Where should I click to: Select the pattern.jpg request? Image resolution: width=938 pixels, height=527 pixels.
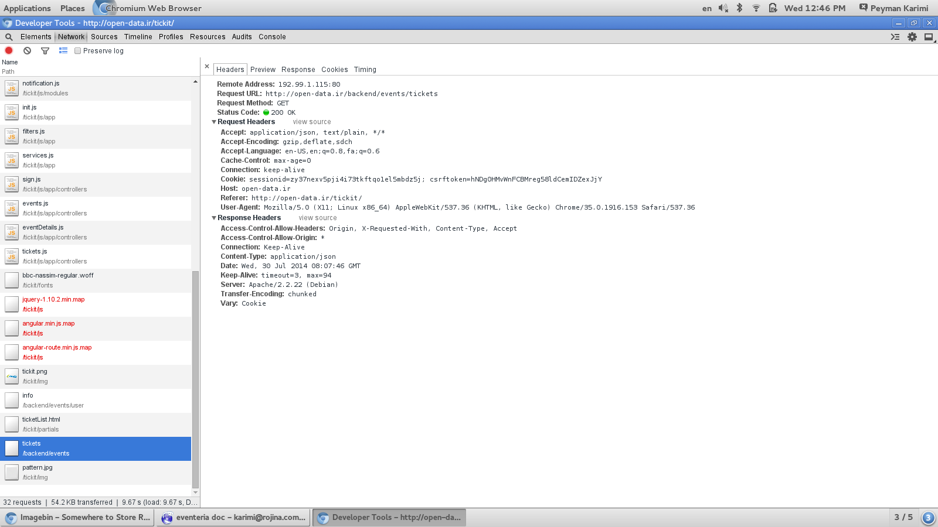[96, 473]
